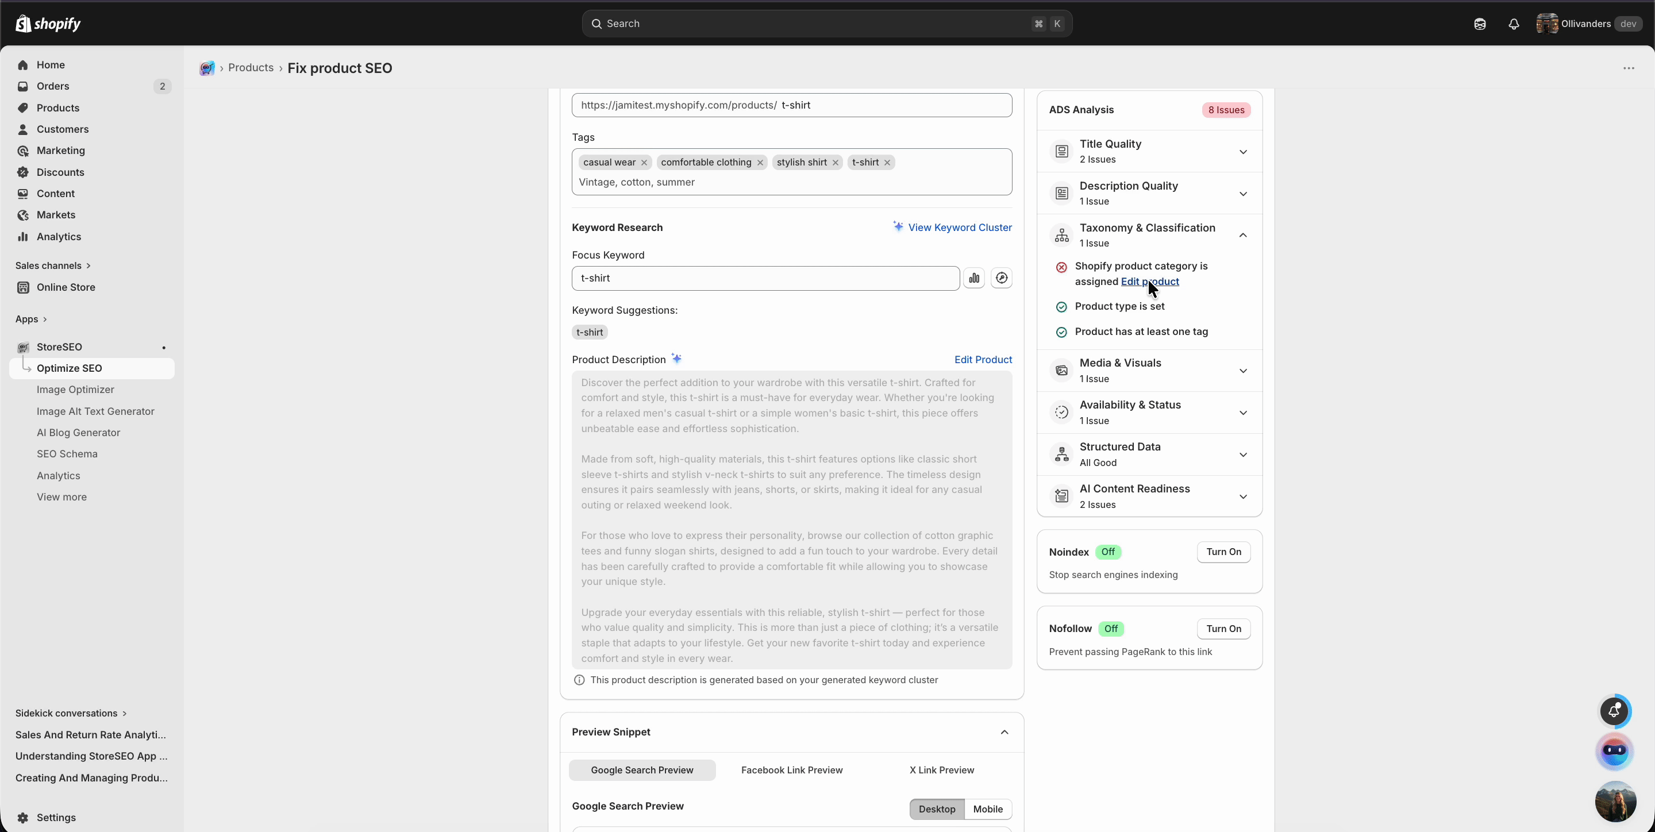Click the AI sparkle icon beside Product Description
1655x832 pixels.
point(676,359)
